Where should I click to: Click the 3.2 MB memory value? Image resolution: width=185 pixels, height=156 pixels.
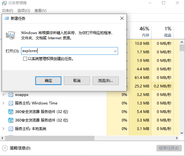click(x=143, y=95)
